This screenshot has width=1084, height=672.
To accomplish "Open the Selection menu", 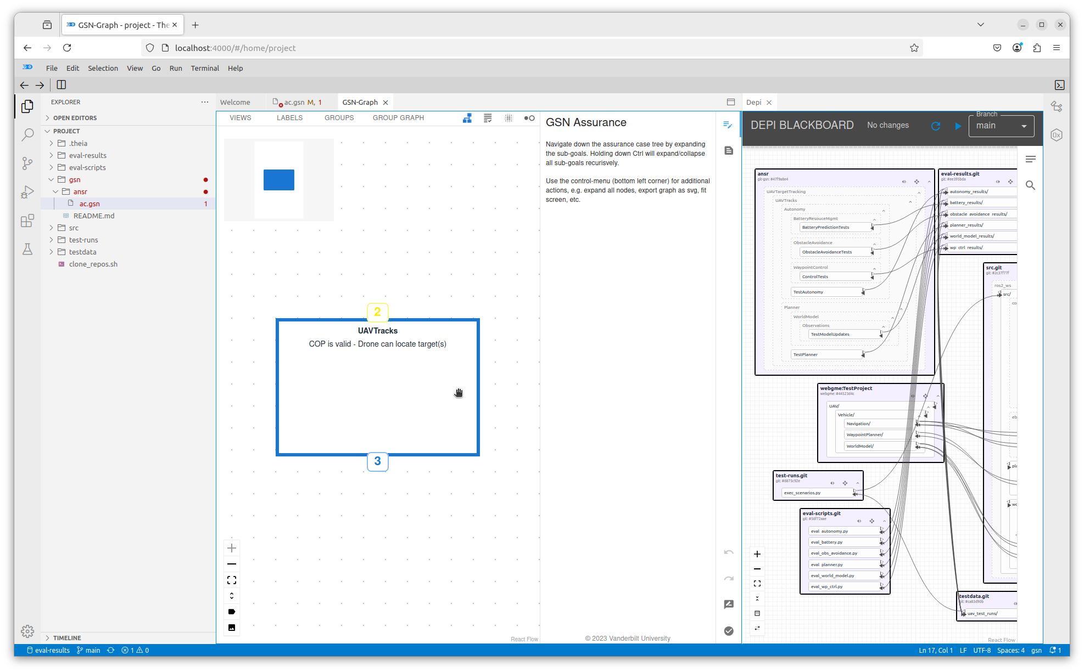I will pyautogui.click(x=103, y=68).
